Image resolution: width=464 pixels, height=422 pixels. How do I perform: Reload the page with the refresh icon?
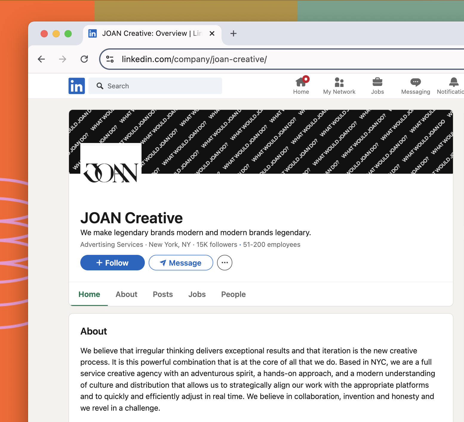(x=84, y=59)
